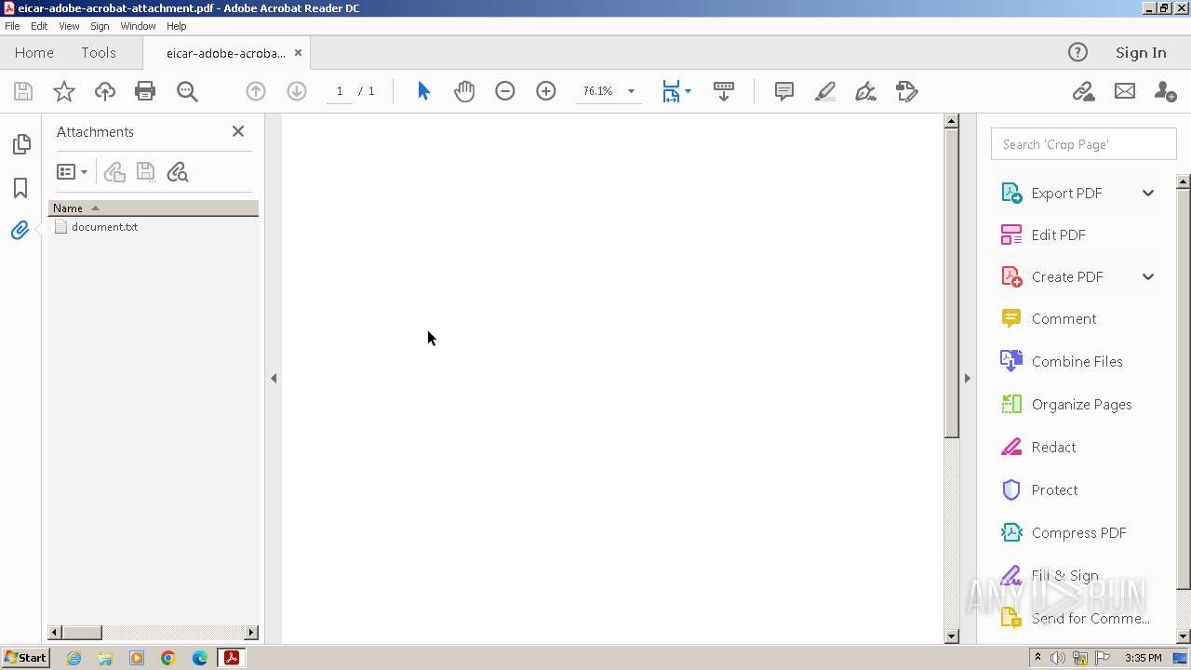Open the File menu

12,26
